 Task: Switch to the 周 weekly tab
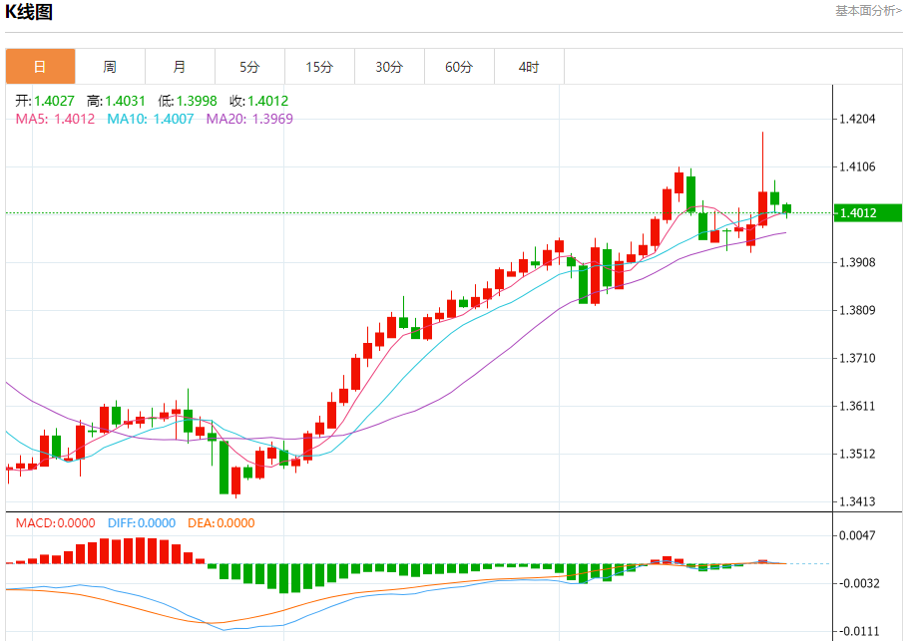coord(111,67)
